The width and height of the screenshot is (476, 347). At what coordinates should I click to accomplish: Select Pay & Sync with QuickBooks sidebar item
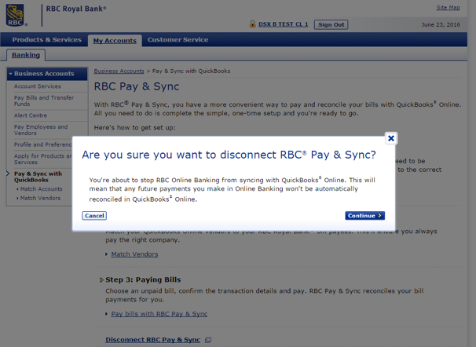tap(38, 177)
